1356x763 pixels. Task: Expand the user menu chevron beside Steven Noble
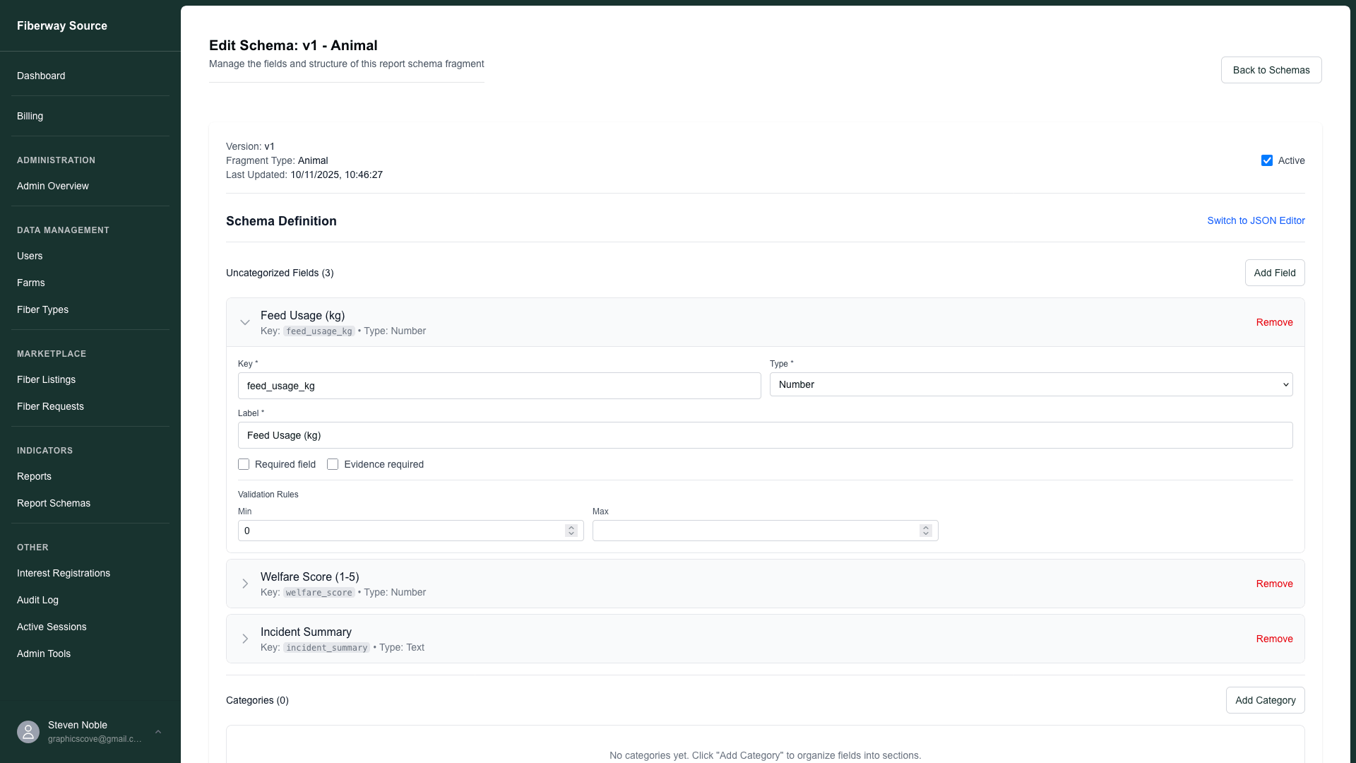coord(158,732)
